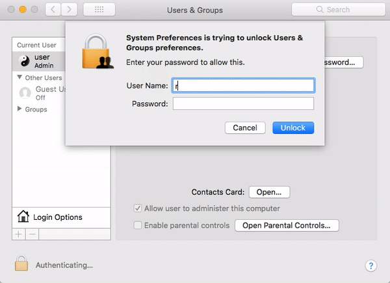Select the user Admin account row
390x283 pixels.
point(39,61)
